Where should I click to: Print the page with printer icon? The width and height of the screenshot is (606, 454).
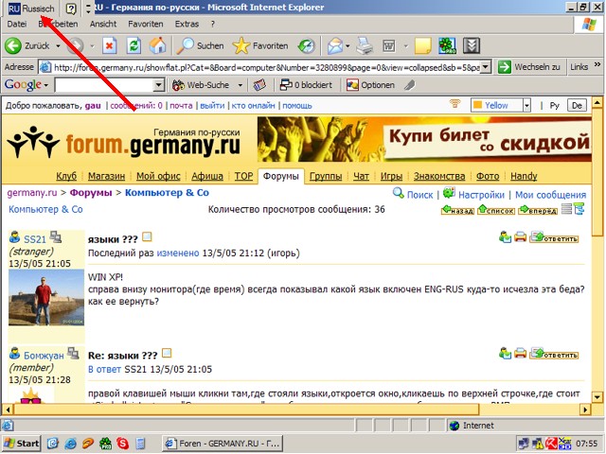coord(365,46)
